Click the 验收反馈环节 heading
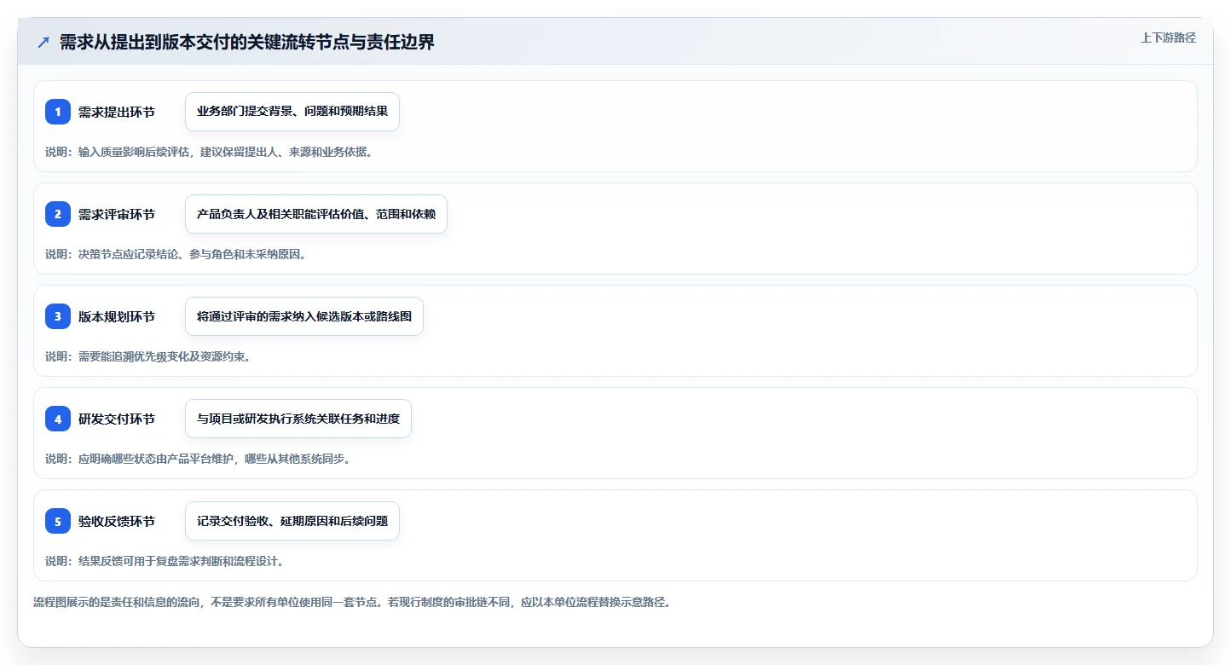The image size is (1231, 665). (x=117, y=521)
